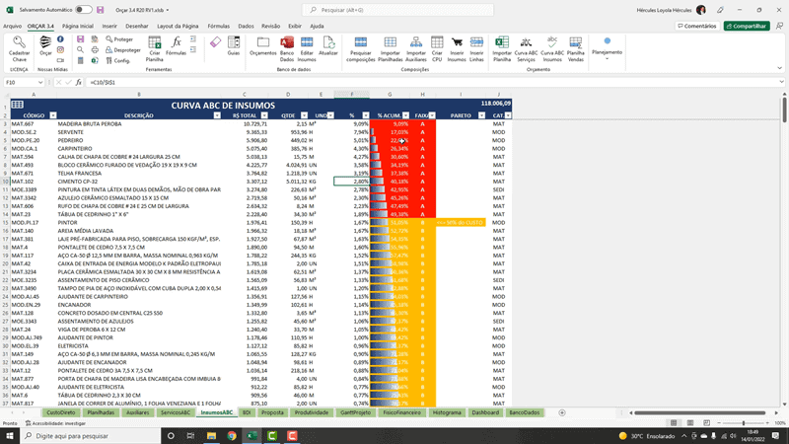The width and height of the screenshot is (789, 444).
Task: Click the Criar Planilha icon
Action: [x=155, y=42]
